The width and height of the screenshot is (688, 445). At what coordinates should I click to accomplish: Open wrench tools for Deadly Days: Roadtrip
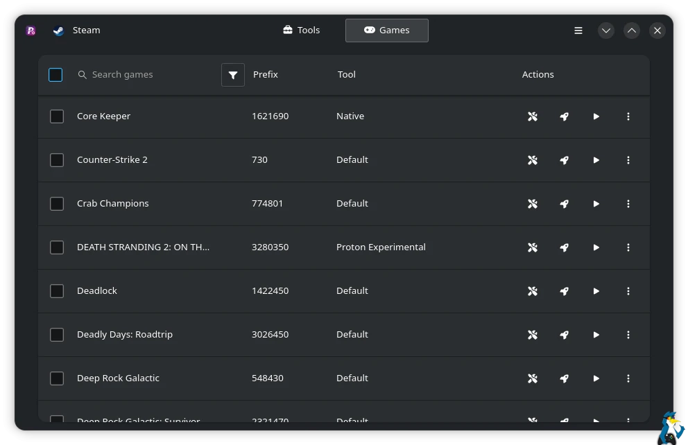click(532, 335)
